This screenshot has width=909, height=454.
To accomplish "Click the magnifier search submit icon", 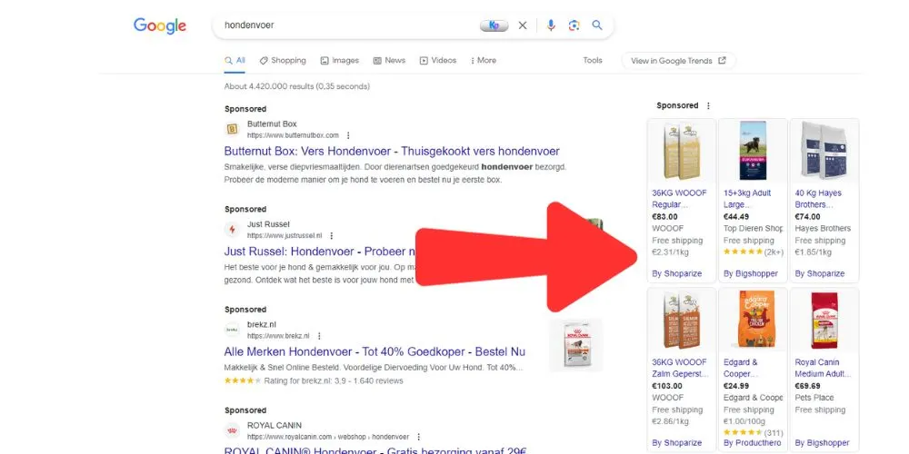I will pos(597,25).
